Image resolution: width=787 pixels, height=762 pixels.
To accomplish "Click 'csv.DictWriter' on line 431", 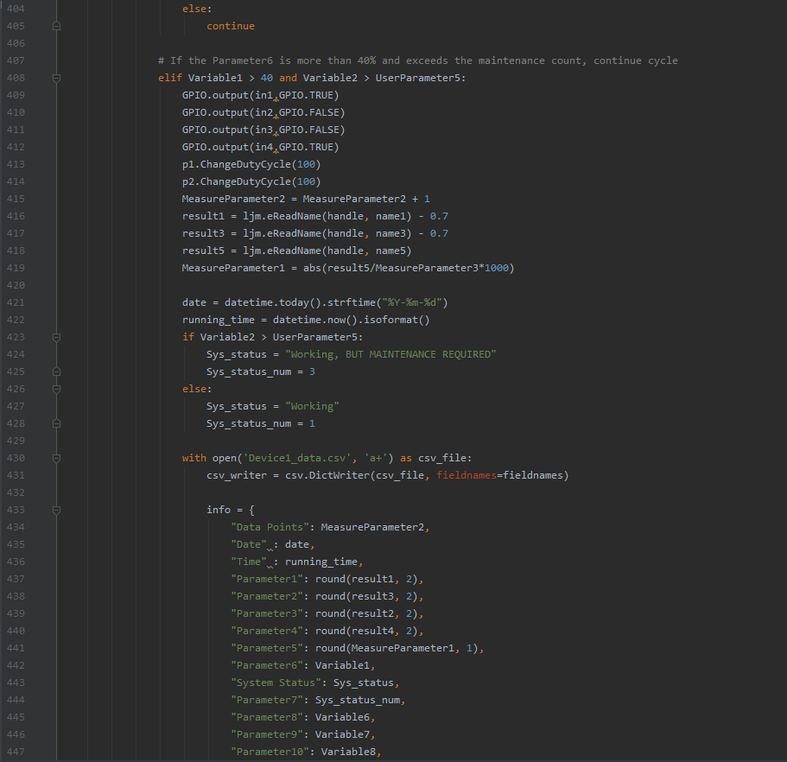I will [x=327, y=475].
